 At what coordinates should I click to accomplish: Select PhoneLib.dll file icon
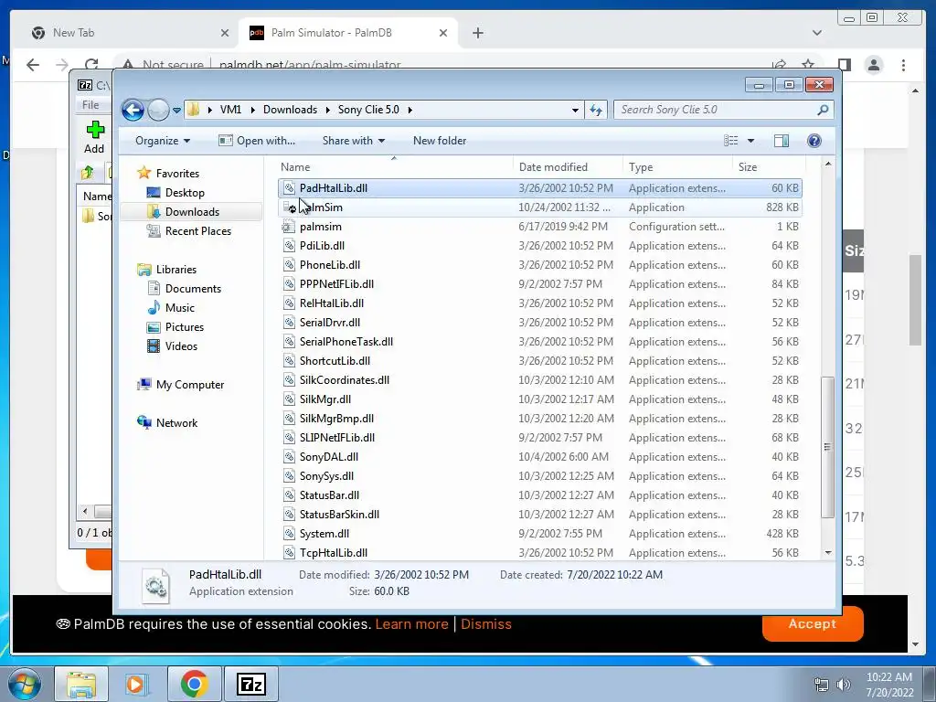[289, 265]
